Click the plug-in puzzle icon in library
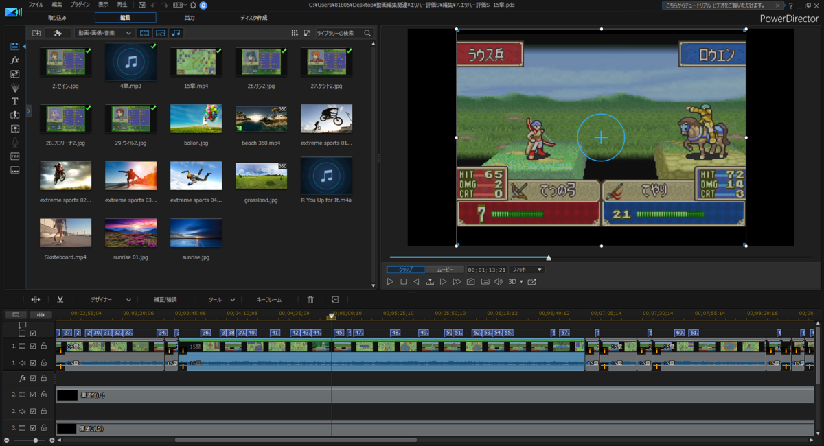The height and width of the screenshot is (446, 824). click(x=58, y=33)
